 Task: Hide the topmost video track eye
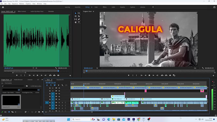point(59,88)
